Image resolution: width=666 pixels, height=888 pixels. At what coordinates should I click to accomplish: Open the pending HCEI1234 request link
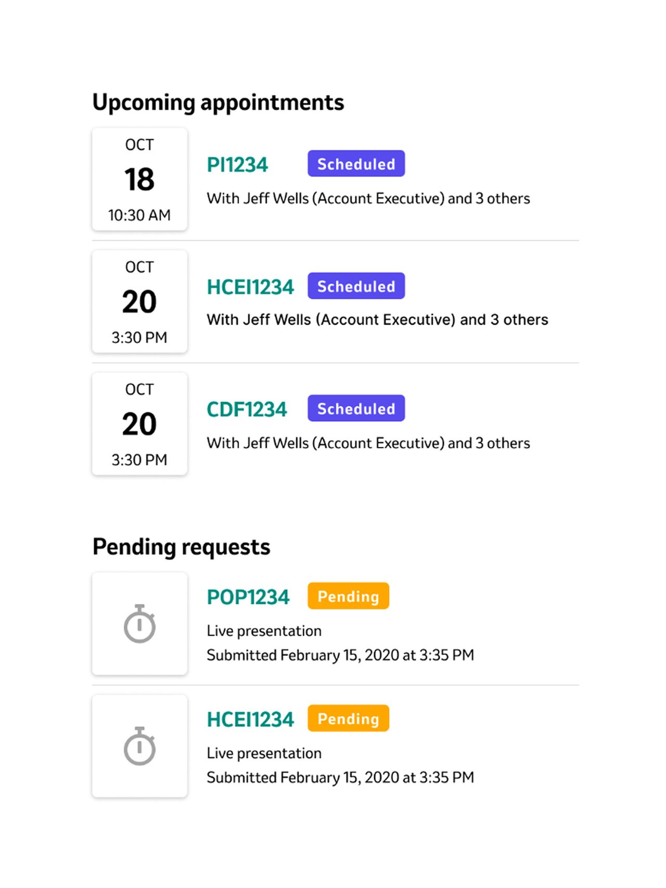coord(250,719)
